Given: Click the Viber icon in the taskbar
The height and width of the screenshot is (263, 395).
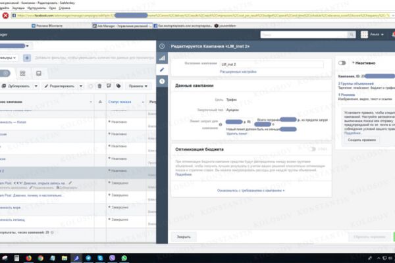Looking at the screenshot, I should [113, 258].
